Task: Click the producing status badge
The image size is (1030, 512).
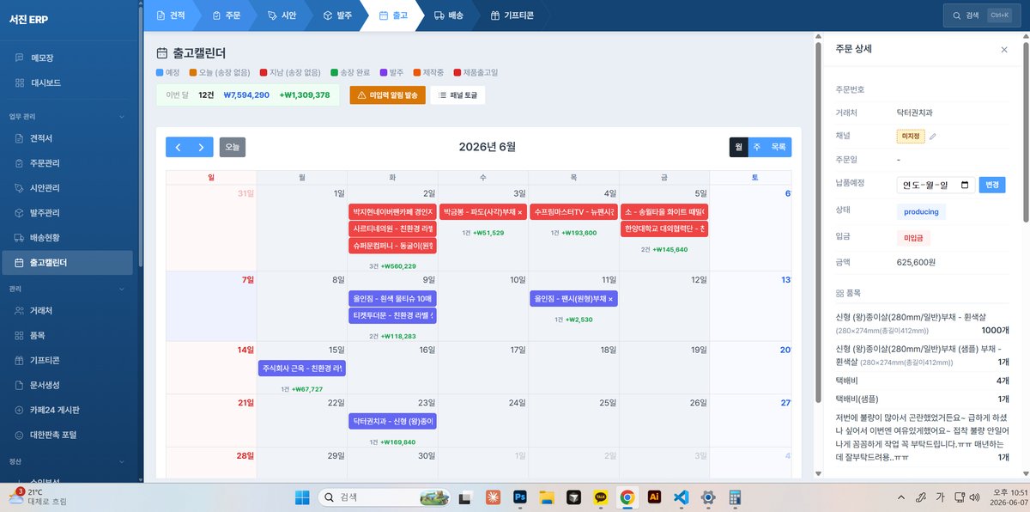Action: [921, 211]
